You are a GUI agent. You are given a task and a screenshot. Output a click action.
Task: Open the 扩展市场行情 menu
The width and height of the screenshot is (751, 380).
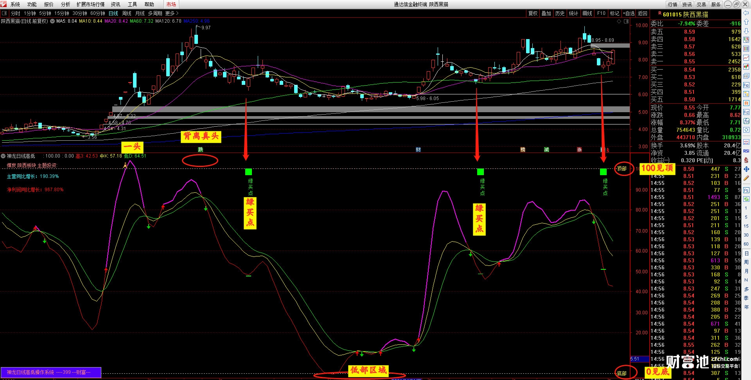point(91,4)
